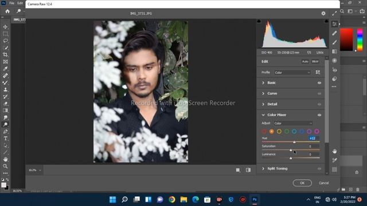Open more image settings ellipsis

334,86
